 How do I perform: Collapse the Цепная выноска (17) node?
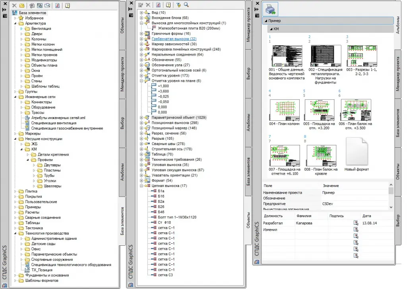(141, 186)
